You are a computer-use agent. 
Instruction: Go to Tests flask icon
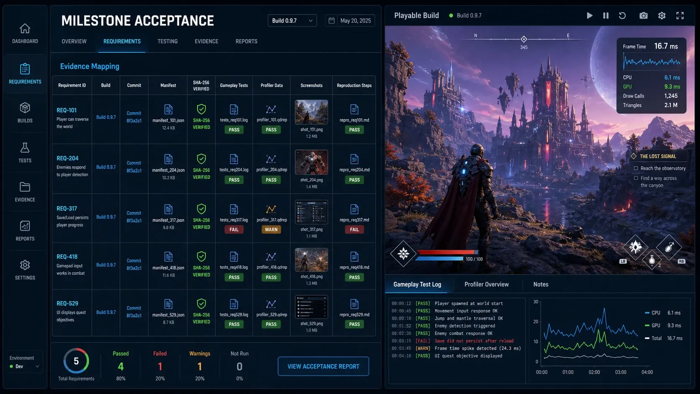click(x=25, y=148)
